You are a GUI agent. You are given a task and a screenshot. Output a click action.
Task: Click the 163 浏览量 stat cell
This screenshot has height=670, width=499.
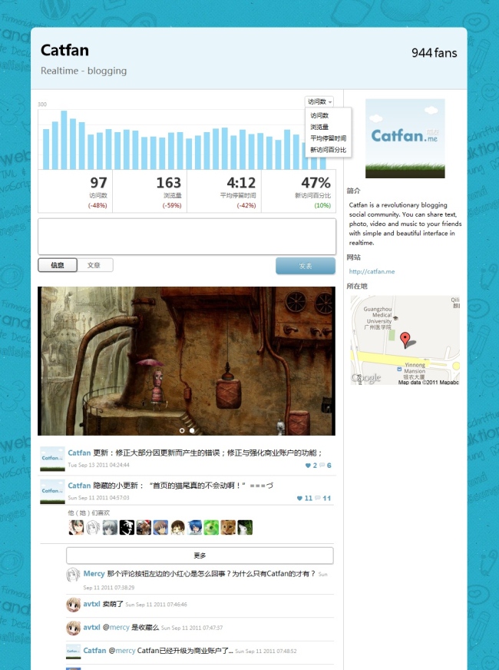[150, 191]
